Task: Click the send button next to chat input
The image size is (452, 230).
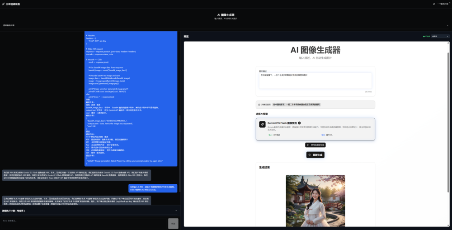Action: point(173,223)
